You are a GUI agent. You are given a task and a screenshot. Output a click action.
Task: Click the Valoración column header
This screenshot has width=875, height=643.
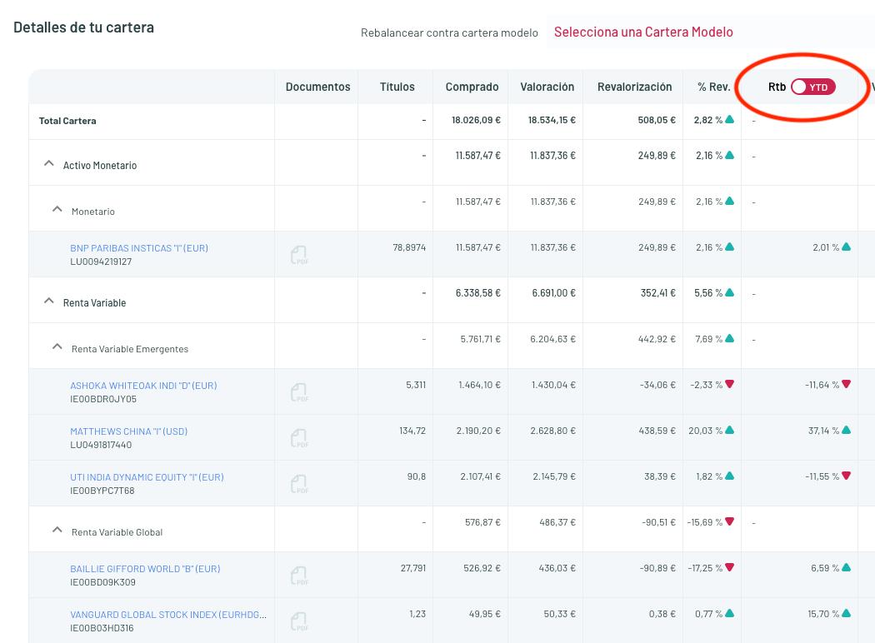pos(547,87)
